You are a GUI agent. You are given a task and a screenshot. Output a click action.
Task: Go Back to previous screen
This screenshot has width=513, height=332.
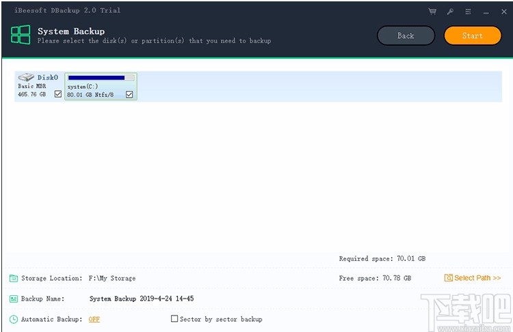[x=406, y=36]
